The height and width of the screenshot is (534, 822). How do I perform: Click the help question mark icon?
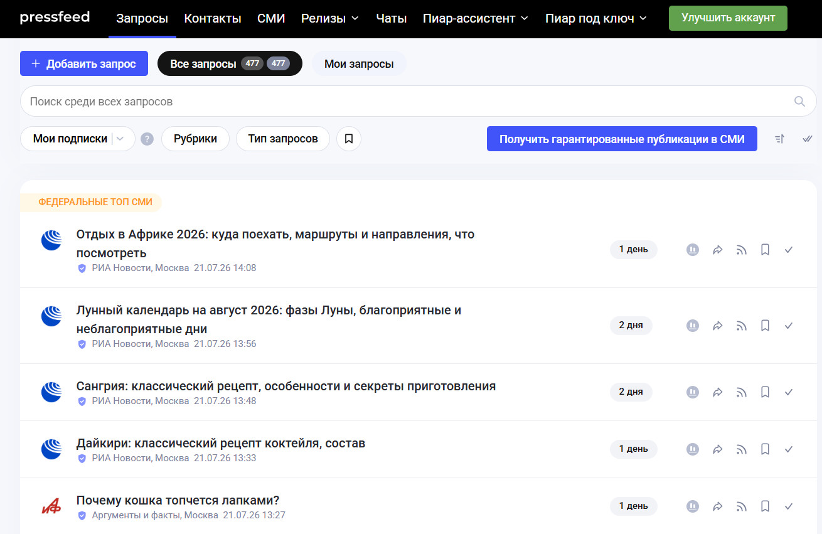[x=147, y=139]
